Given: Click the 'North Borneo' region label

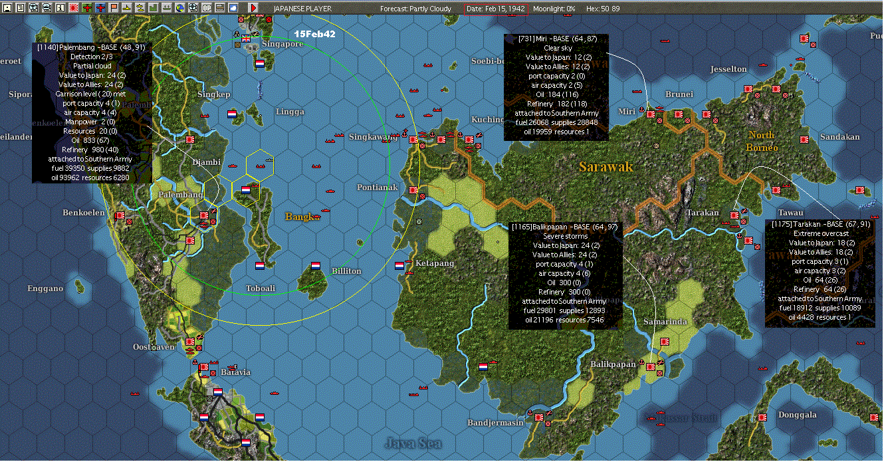Looking at the screenshot, I should tap(761, 141).
